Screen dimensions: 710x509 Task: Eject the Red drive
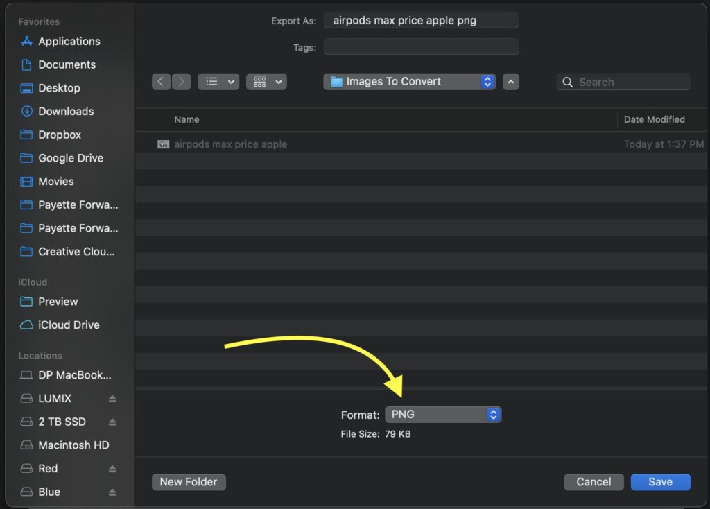(112, 469)
